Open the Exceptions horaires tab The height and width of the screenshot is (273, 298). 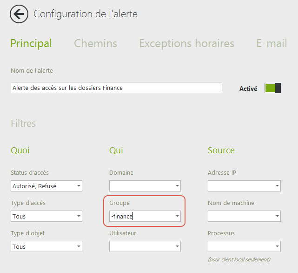tap(186, 44)
